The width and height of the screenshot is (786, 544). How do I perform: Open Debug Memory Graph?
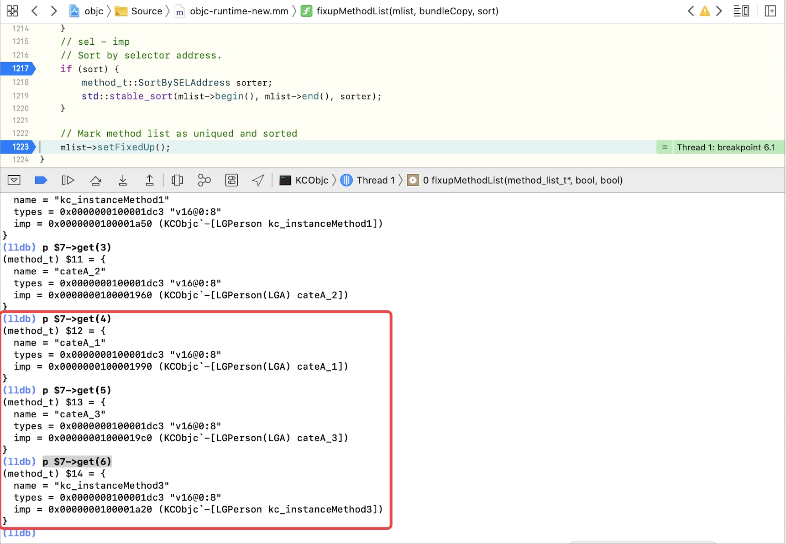(x=204, y=180)
